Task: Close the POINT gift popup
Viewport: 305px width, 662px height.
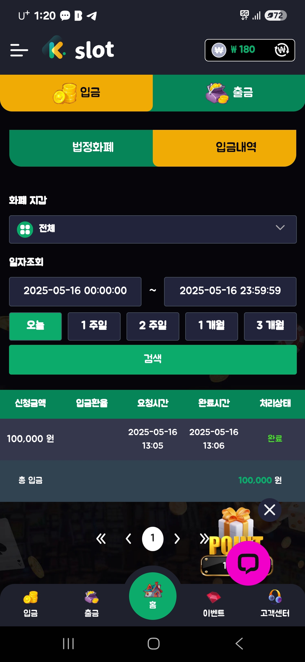Action: coord(269,510)
